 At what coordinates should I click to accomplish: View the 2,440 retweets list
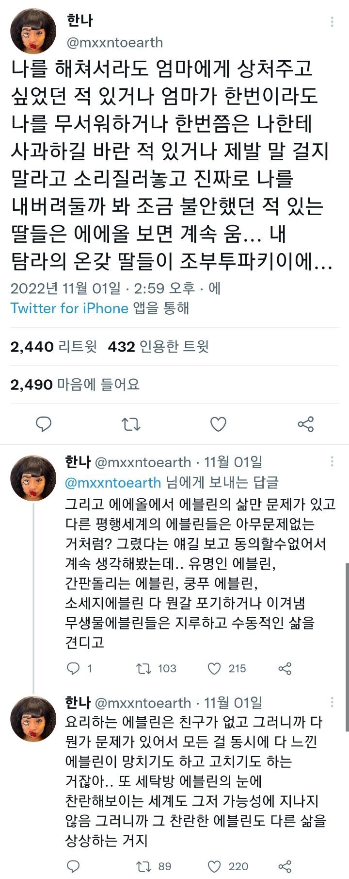[53, 347]
